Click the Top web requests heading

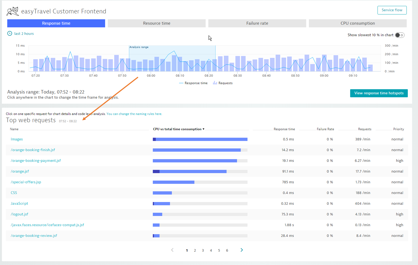pos(31,120)
